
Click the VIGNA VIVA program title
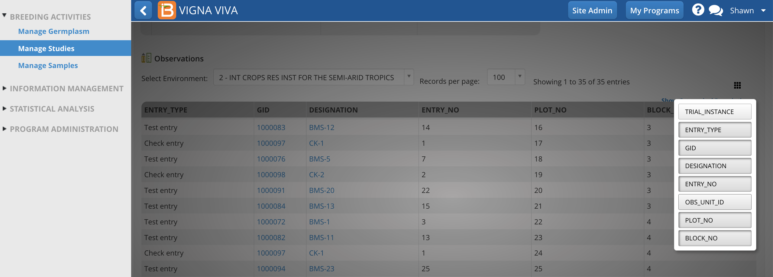coord(208,11)
